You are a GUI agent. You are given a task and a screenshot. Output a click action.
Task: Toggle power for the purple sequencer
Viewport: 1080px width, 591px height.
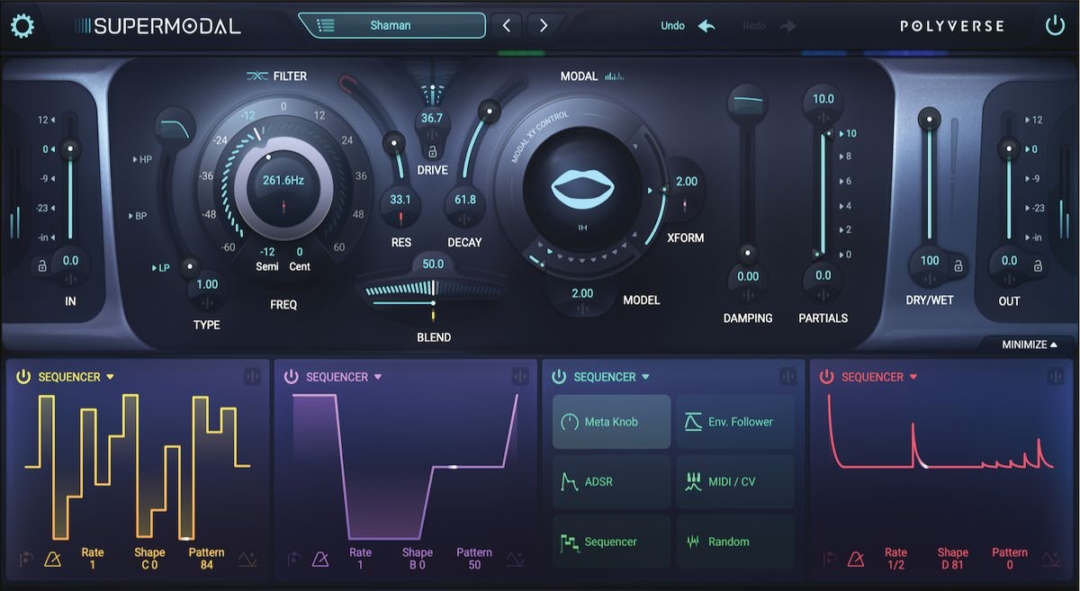291,377
